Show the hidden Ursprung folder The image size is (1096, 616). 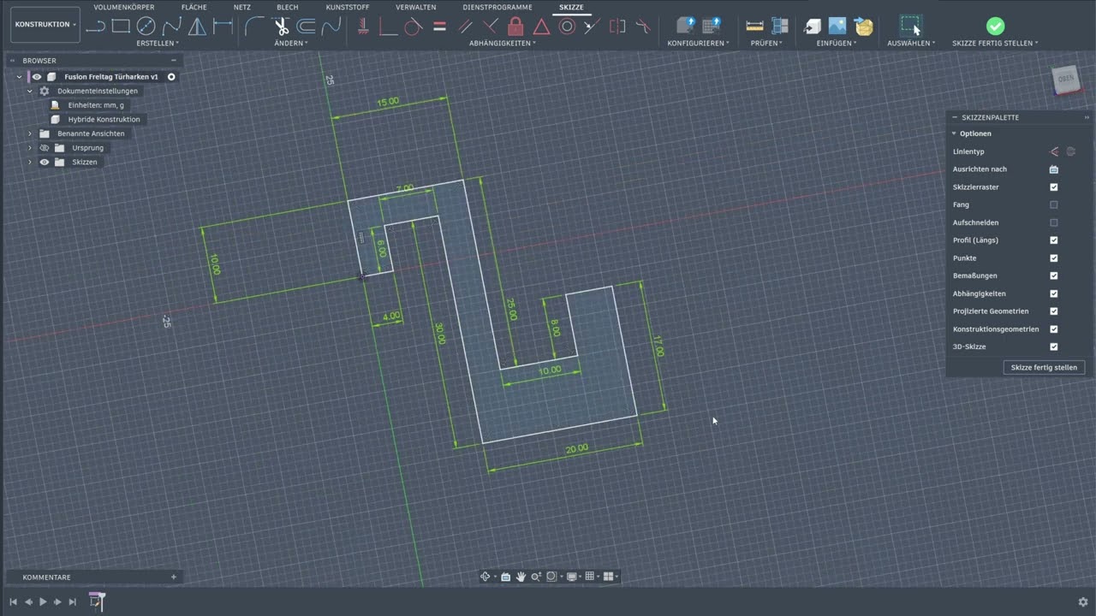pyautogui.click(x=45, y=148)
